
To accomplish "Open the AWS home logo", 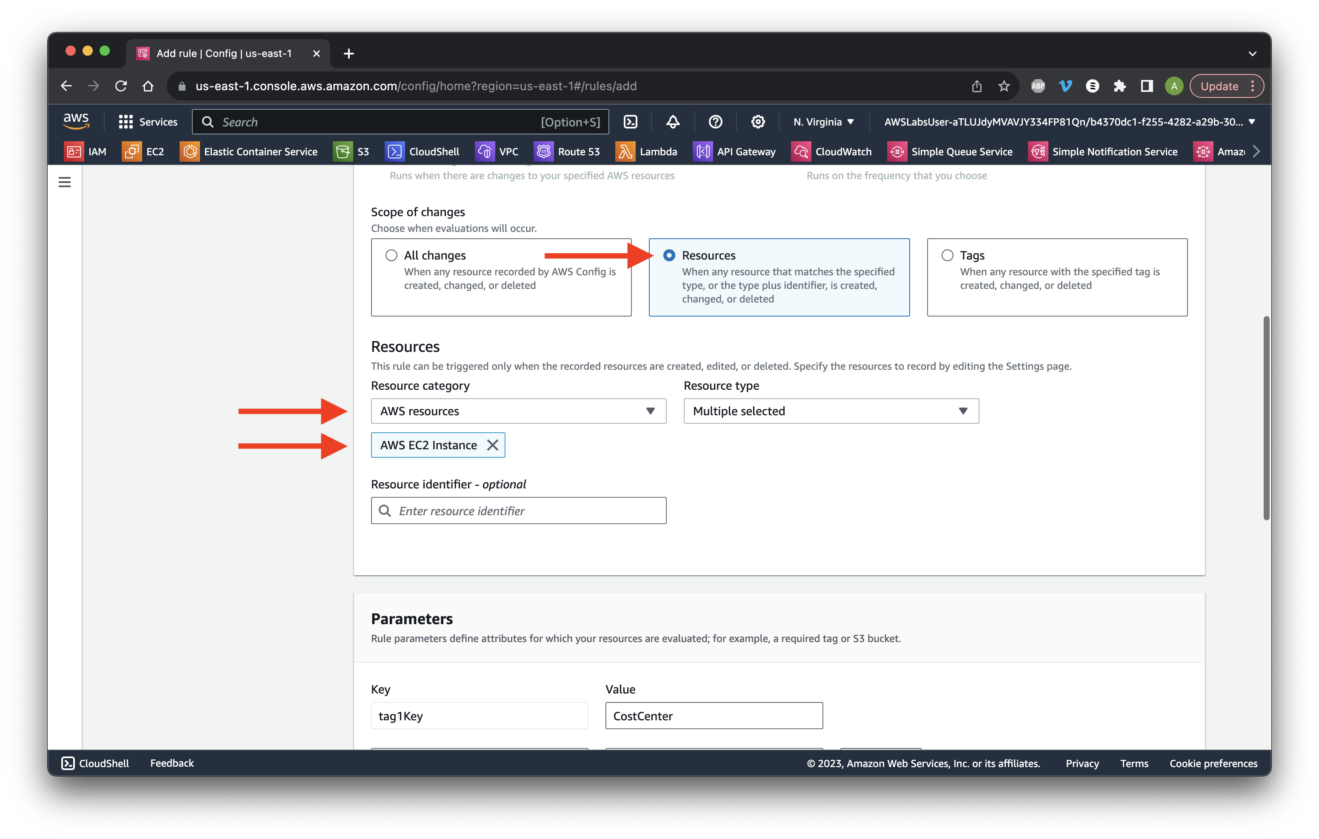I will (76, 121).
